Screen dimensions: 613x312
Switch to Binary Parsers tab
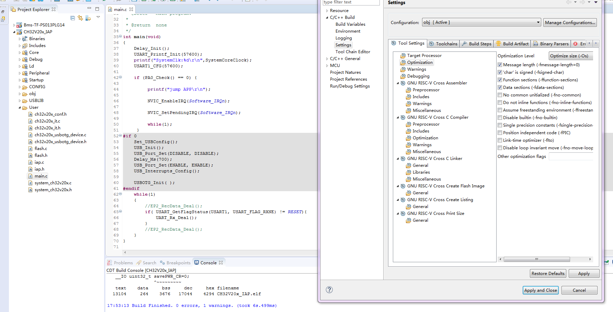pos(551,44)
